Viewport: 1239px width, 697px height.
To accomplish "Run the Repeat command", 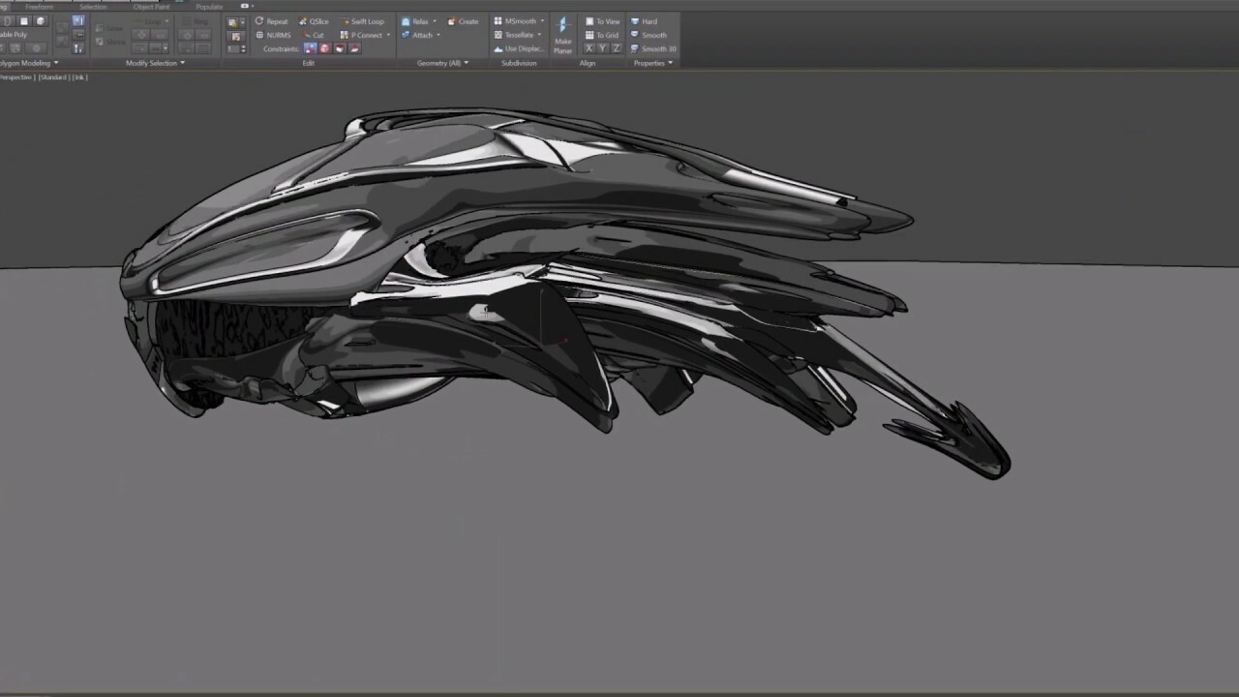I will pos(275,20).
